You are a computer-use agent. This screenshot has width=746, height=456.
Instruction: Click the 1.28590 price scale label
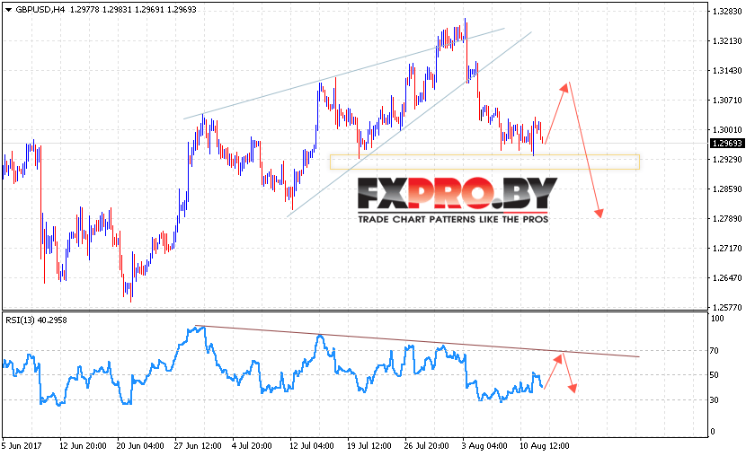727,189
